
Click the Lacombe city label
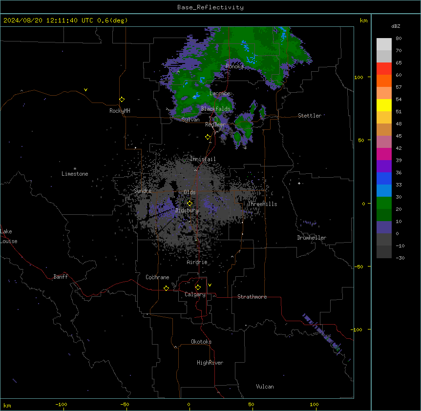pos(220,93)
